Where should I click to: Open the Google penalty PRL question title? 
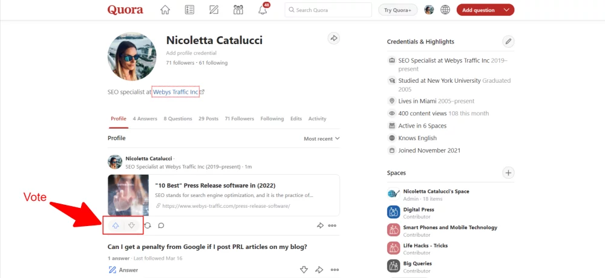click(207, 247)
